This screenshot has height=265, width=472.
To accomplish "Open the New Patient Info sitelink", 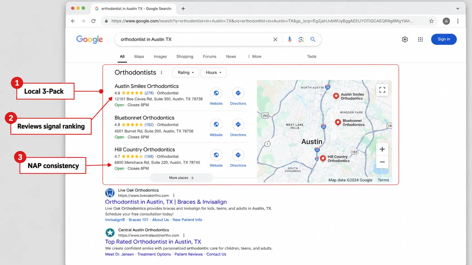I will pos(187,220).
